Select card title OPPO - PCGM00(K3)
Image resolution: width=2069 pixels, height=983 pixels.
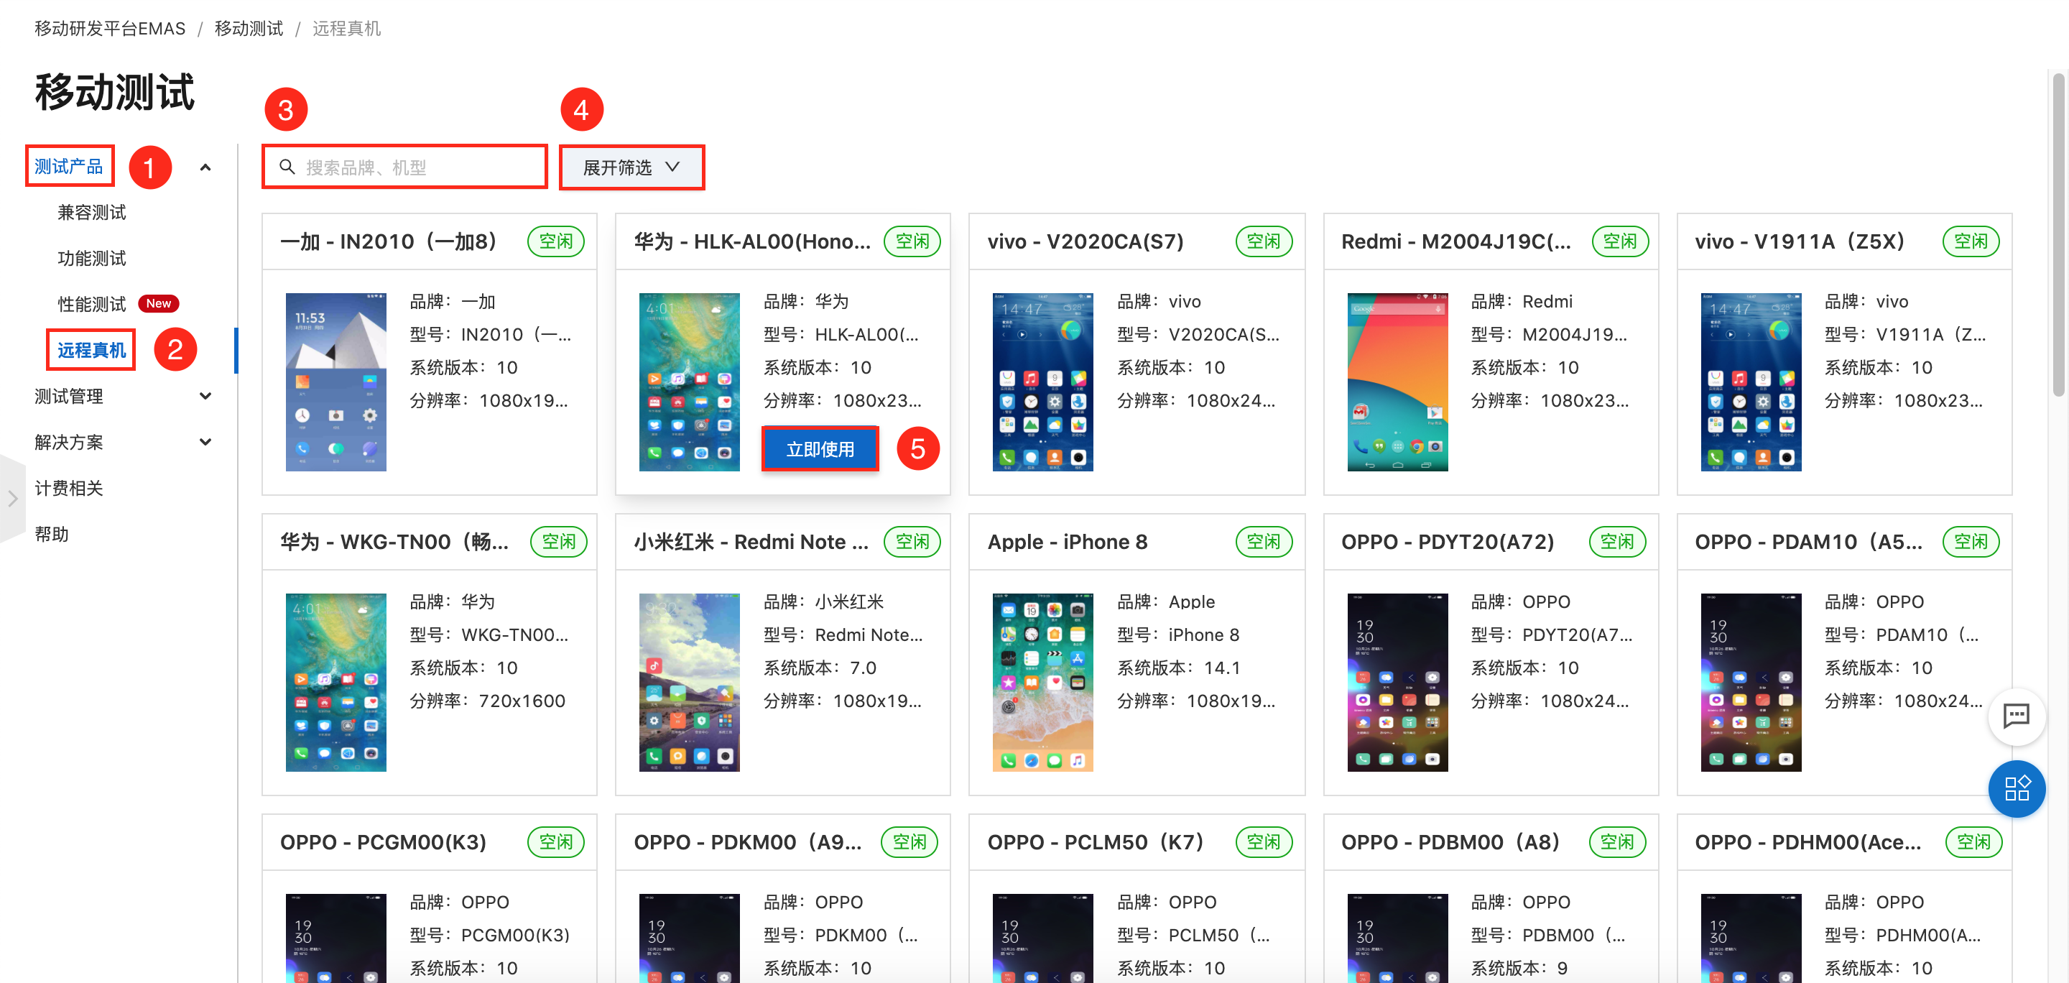[382, 841]
